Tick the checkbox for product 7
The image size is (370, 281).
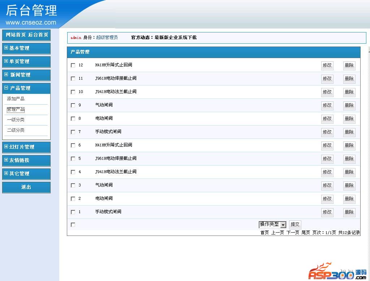pyautogui.click(x=73, y=132)
